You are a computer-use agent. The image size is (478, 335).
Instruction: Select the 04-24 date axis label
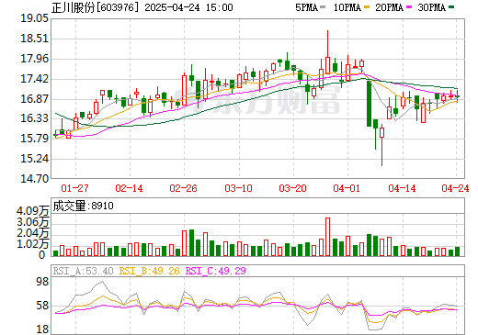[455, 188]
